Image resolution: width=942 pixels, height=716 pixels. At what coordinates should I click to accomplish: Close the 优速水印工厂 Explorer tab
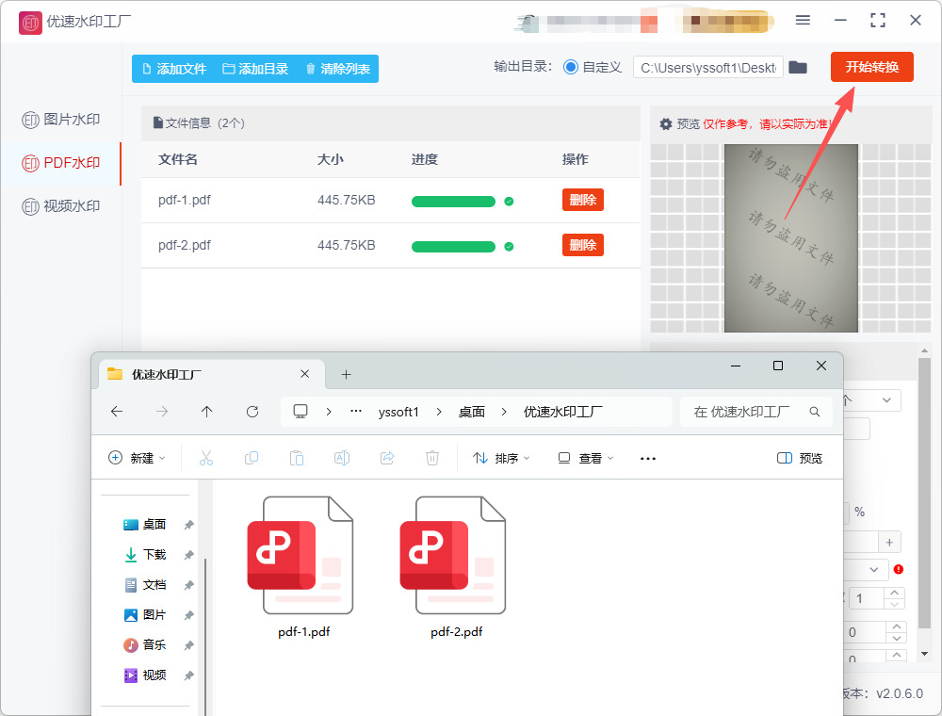pos(304,374)
